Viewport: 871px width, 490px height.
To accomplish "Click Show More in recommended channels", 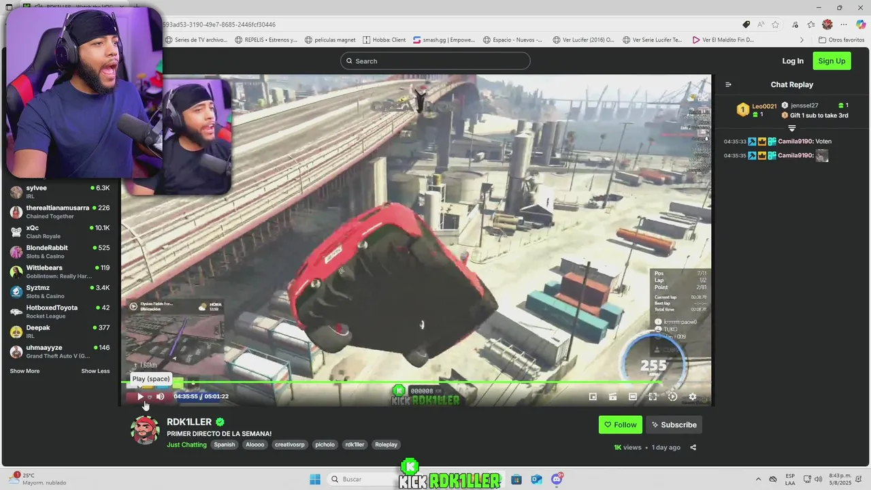I will click(x=24, y=371).
